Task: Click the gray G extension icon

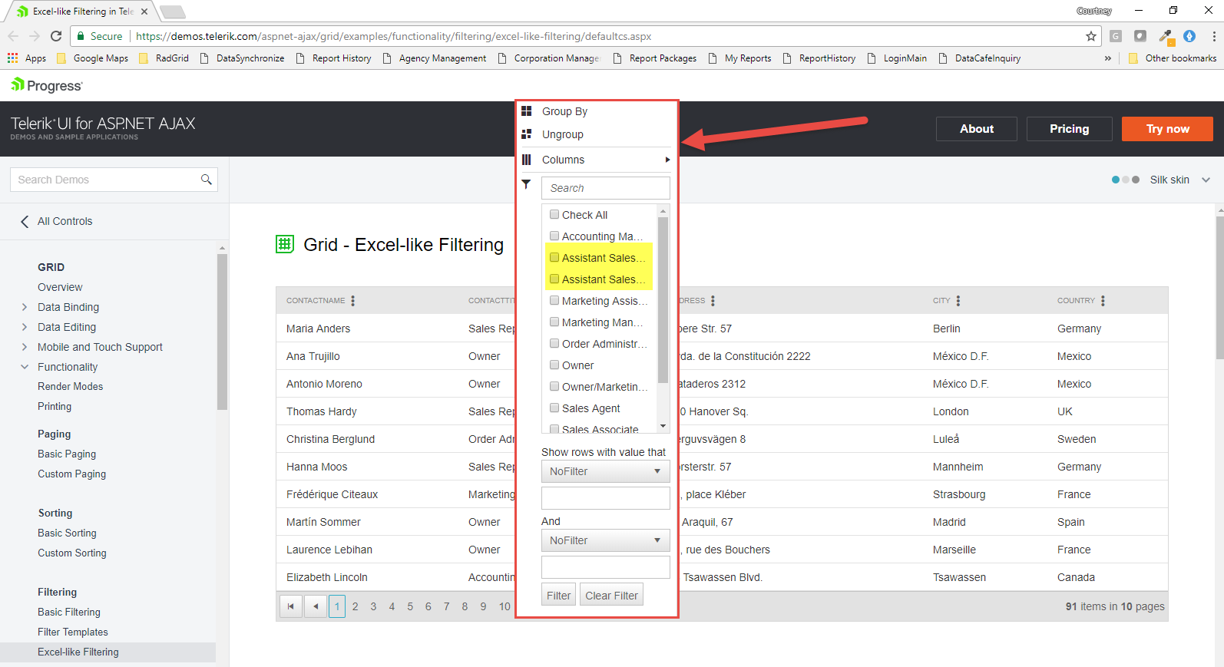Action: 1116,36
